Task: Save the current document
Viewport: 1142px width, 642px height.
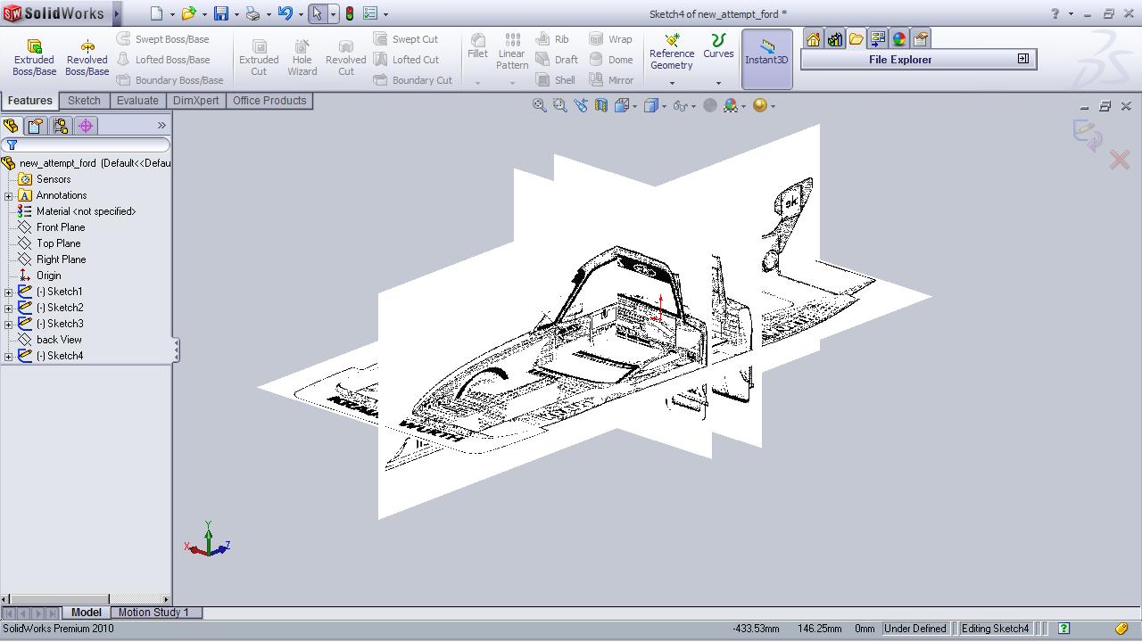Action: (221, 13)
